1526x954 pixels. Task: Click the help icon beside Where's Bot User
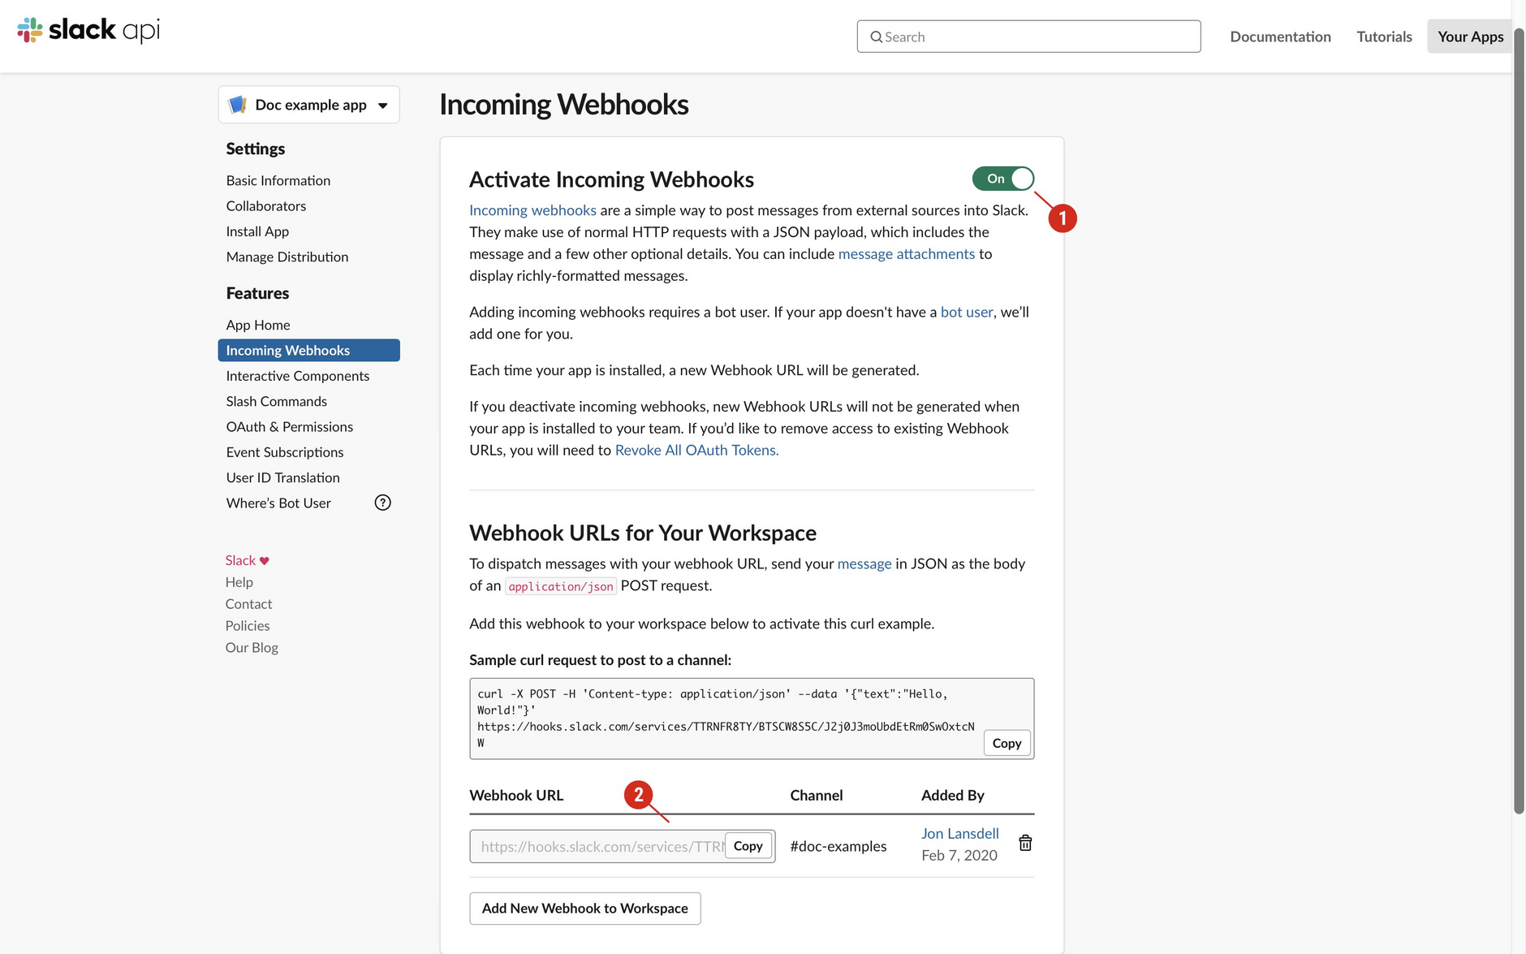click(382, 503)
